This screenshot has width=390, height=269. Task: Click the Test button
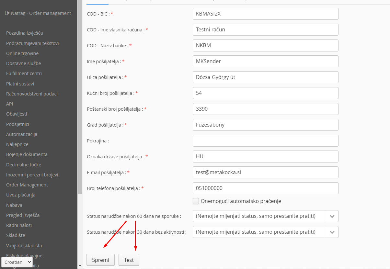point(129,260)
